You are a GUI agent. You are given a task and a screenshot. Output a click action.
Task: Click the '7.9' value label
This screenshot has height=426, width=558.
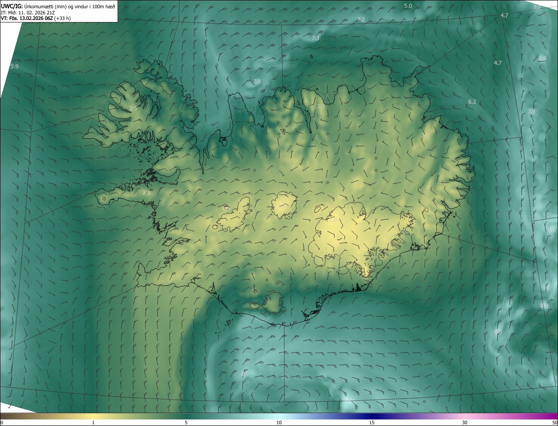pos(257,82)
